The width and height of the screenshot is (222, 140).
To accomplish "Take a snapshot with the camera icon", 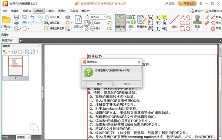I will click(68, 17).
